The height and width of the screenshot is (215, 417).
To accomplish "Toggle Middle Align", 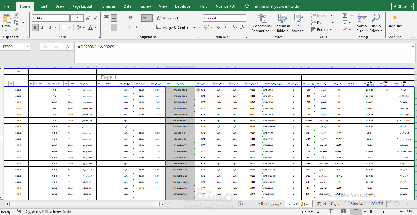I will pyautogui.click(x=114, y=18).
